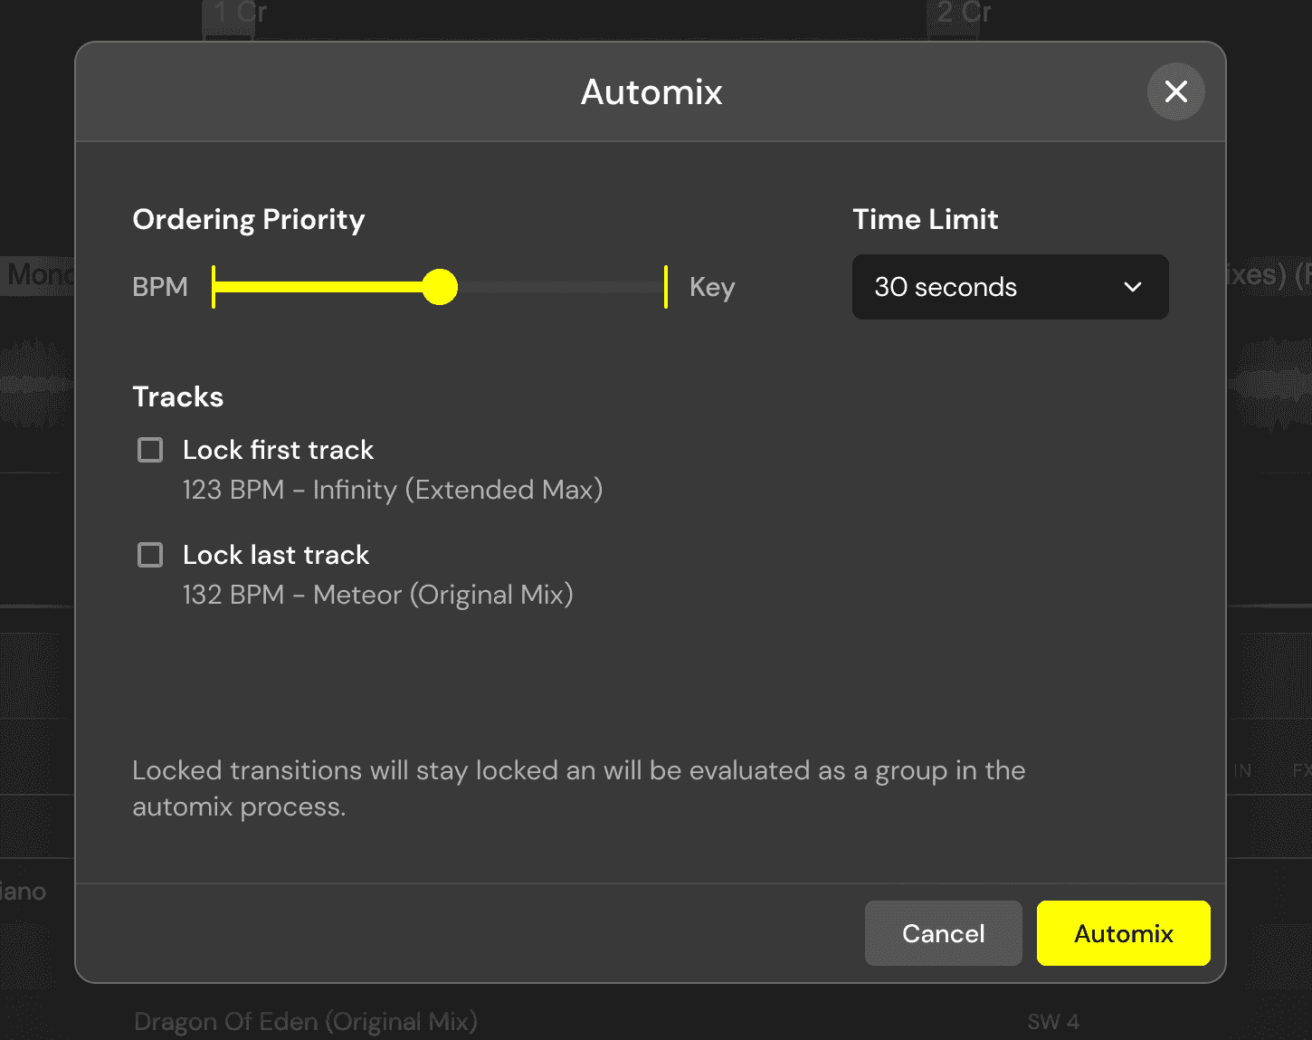Click the chevron arrow in Time Limit box
Image resolution: width=1312 pixels, height=1040 pixels.
pyautogui.click(x=1133, y=287)
